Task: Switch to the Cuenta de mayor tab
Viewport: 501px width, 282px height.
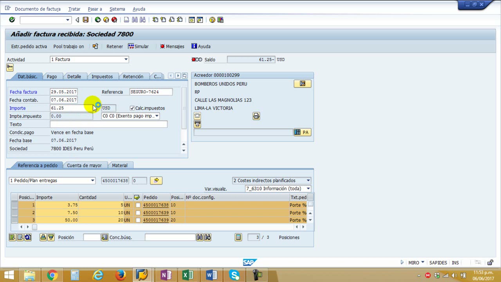Action: (x=84, y=165)
